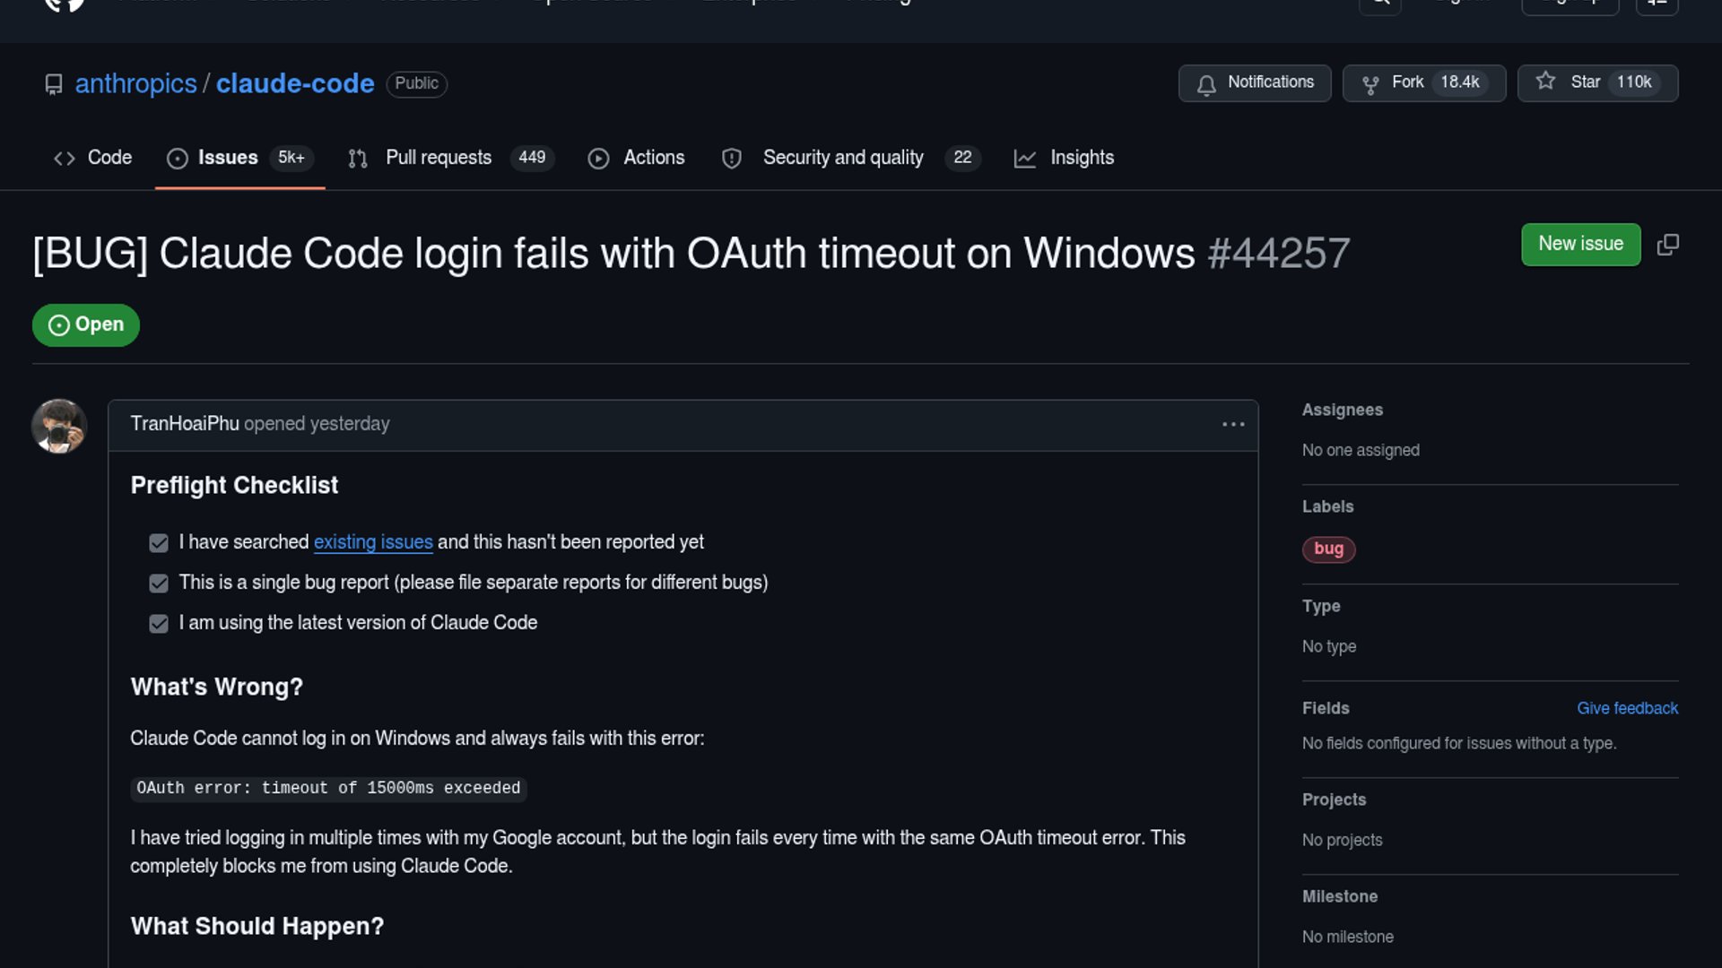Viewport: 1722px width, 968px height.
Task: Click the Pull requests icon
Action: 358,159
